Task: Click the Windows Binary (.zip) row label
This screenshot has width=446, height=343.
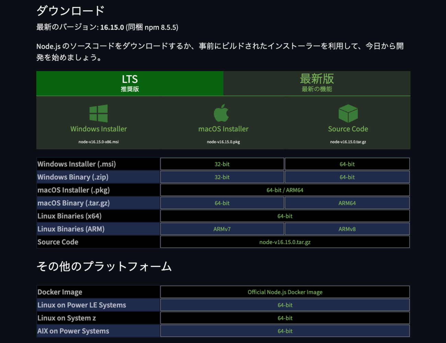Action: (x=73, y=177)
